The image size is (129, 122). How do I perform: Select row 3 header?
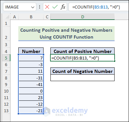(6, 44)
